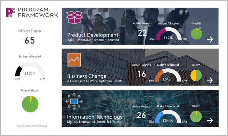Open Business Change details with arrow

(x=210, y=80)
